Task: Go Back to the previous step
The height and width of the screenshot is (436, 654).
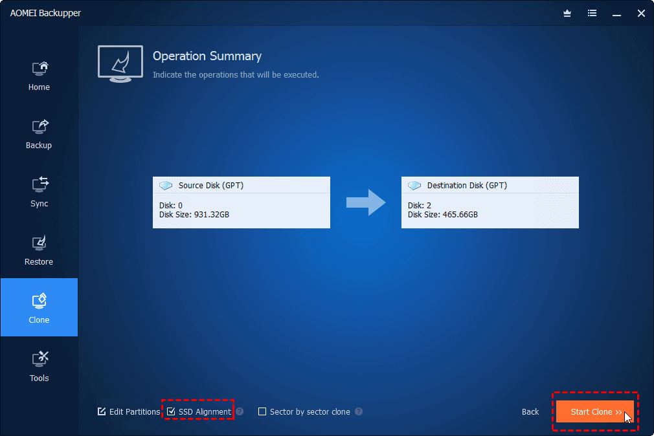Action: [530, 411]
